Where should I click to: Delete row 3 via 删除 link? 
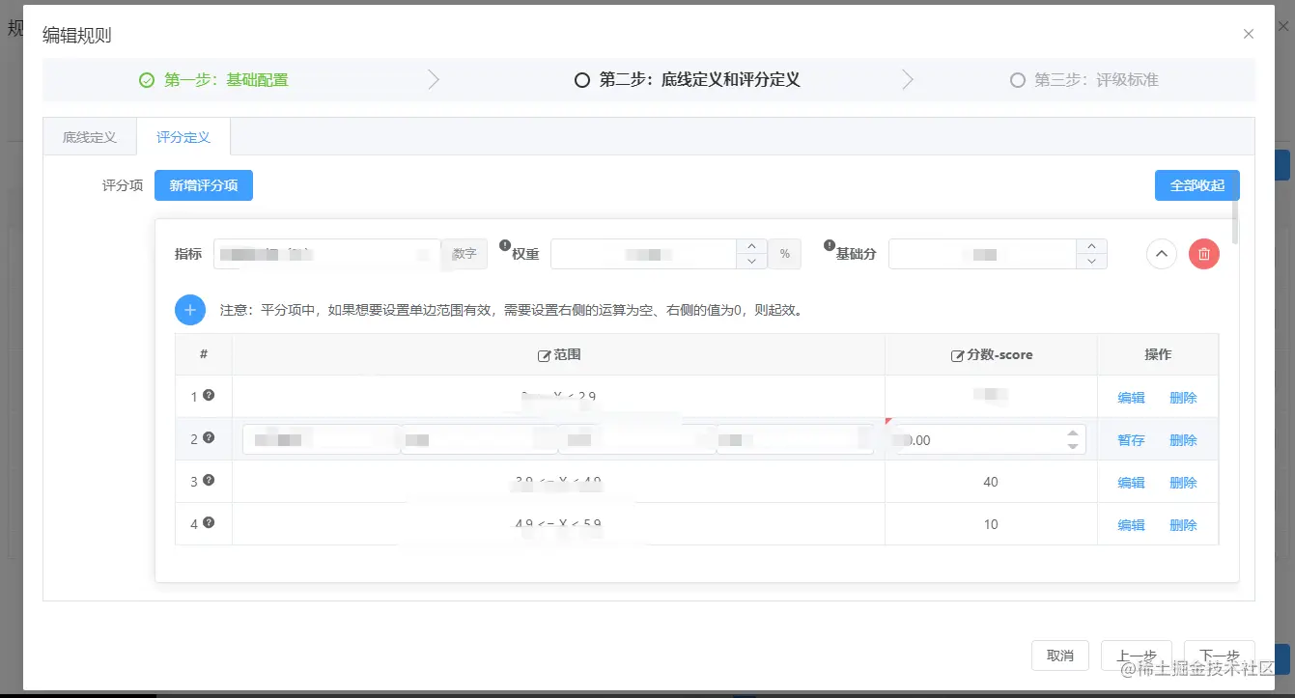[x=1183, y=483]
